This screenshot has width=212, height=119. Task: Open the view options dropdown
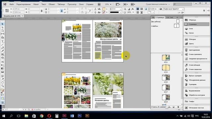[x=118, y=4]
